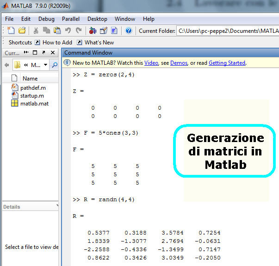
Task: Minimize the Current Folder panel with the arrow icon
Action: click(26, 52)
